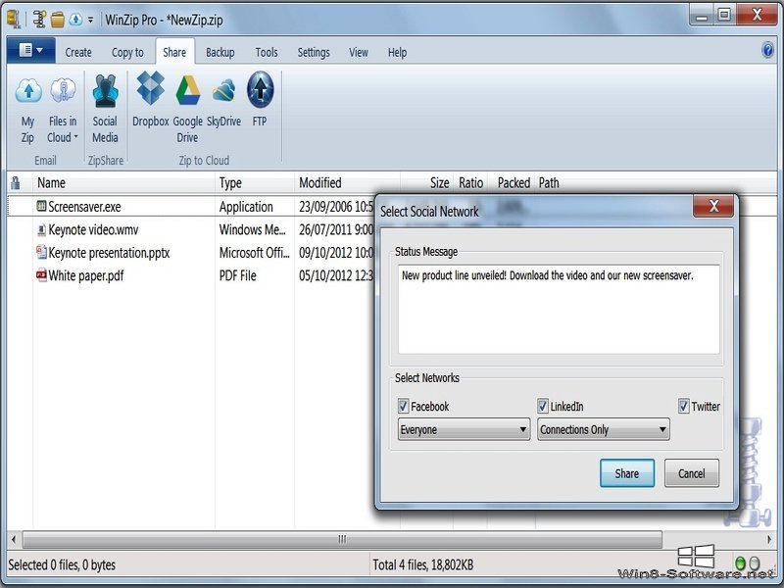Click the 'Selected 0 files, 0 bytes' status text
The width and height of the screenshot is (784, 588).
[62, 565]
